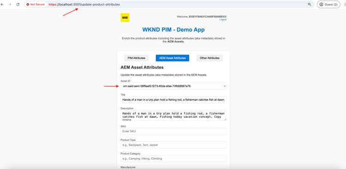Click the Description textarea resize handle

[225, 119]
